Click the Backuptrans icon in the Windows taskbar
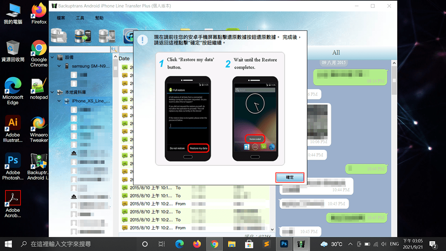Screen dimensions: 446x251 [301, 244]
